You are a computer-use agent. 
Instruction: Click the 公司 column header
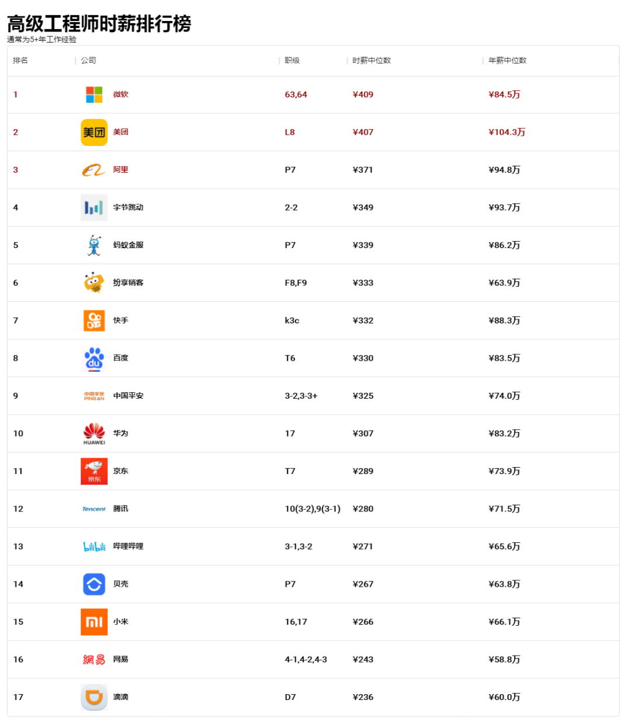pyautogui.click(x=88, y=61)
